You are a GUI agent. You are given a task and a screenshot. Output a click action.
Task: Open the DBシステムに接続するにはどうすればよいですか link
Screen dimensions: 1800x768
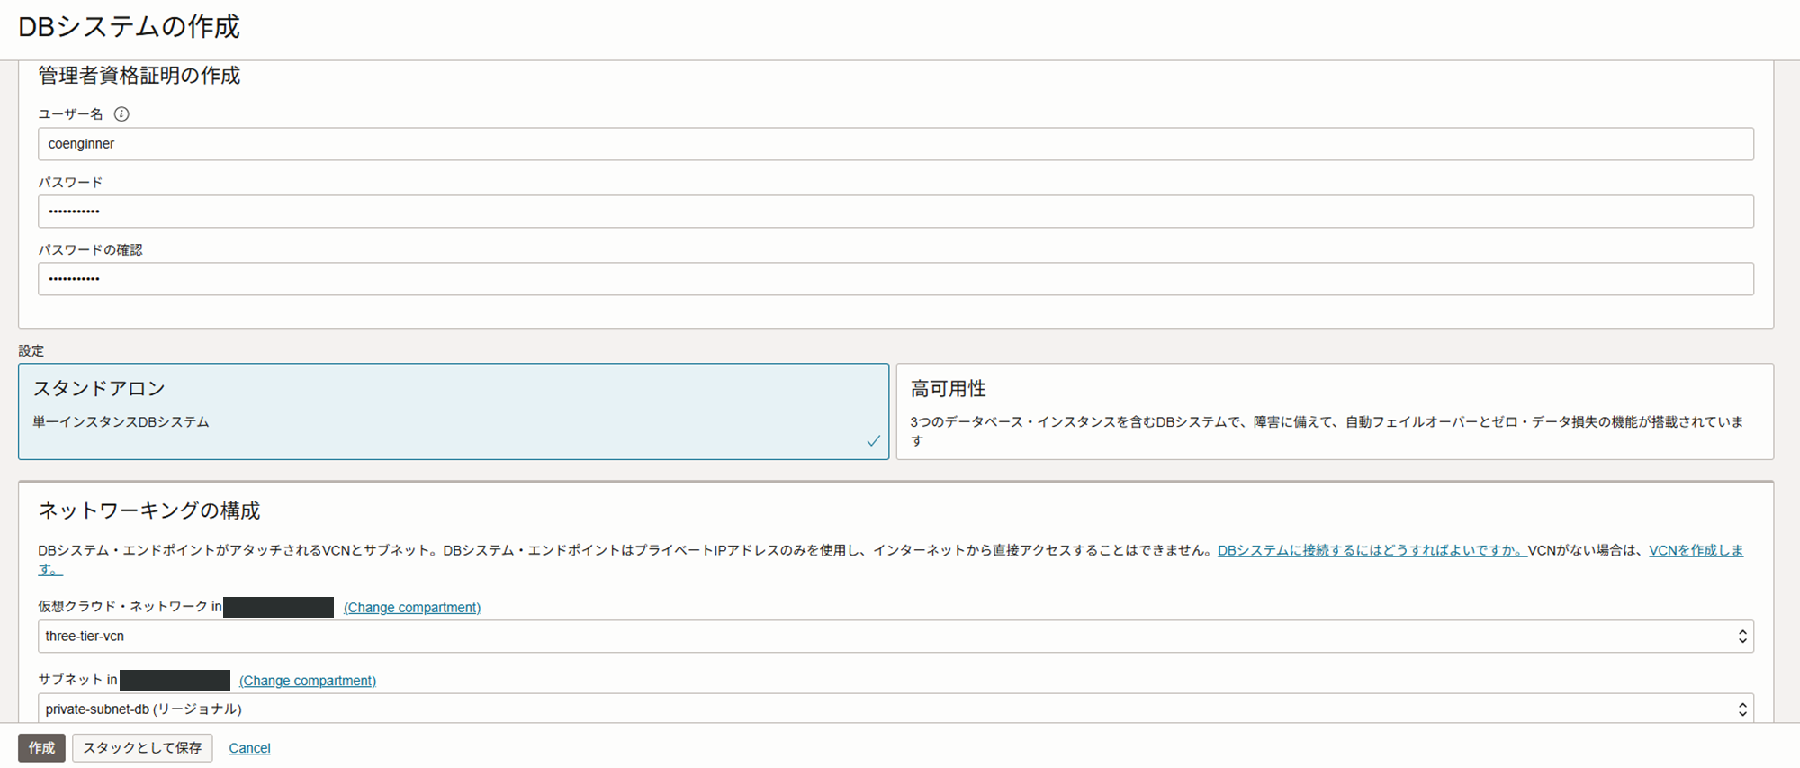tap(1372, 550)
